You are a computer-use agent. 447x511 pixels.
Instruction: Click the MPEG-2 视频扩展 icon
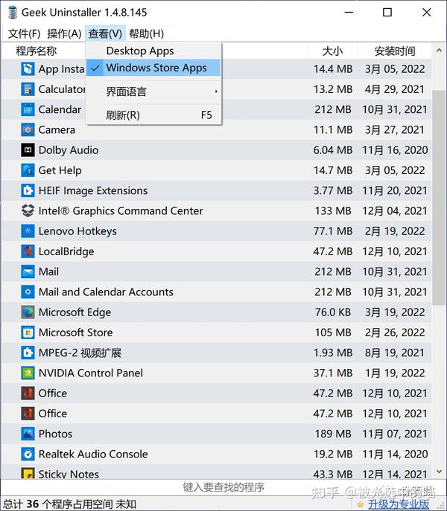click(x=28, y=353)
